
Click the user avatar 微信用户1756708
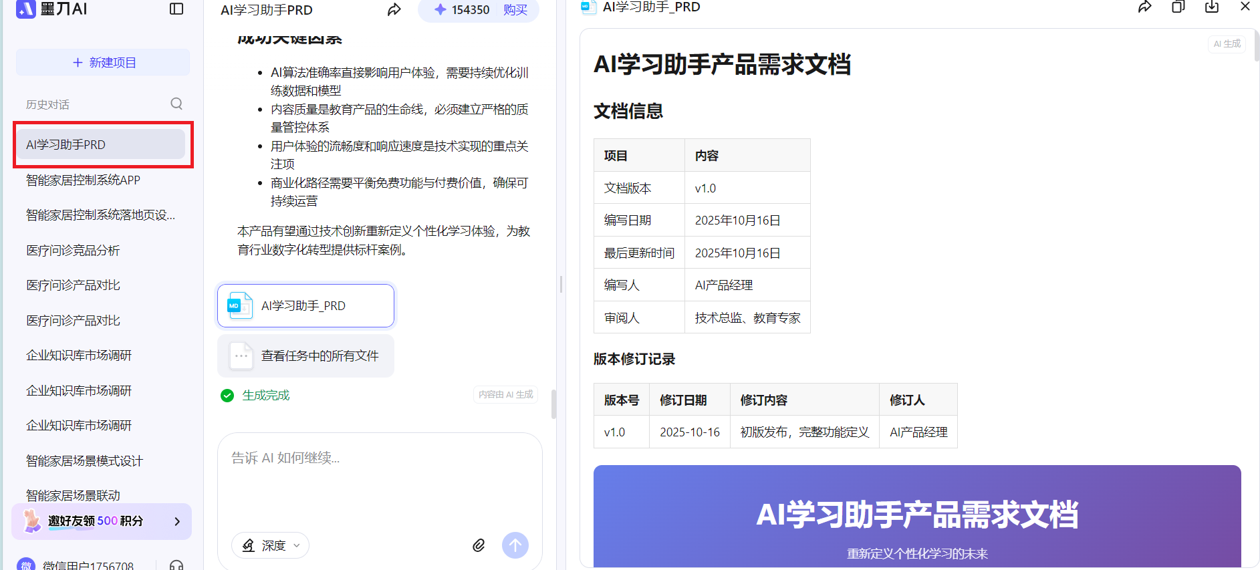(x=26, y=565)
